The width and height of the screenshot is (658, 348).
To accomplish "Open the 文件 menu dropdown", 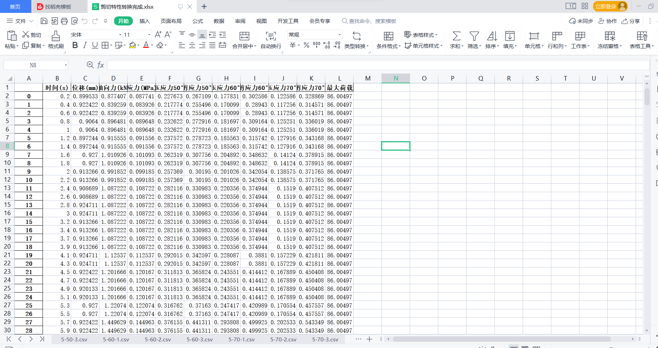I will (20, 21).
